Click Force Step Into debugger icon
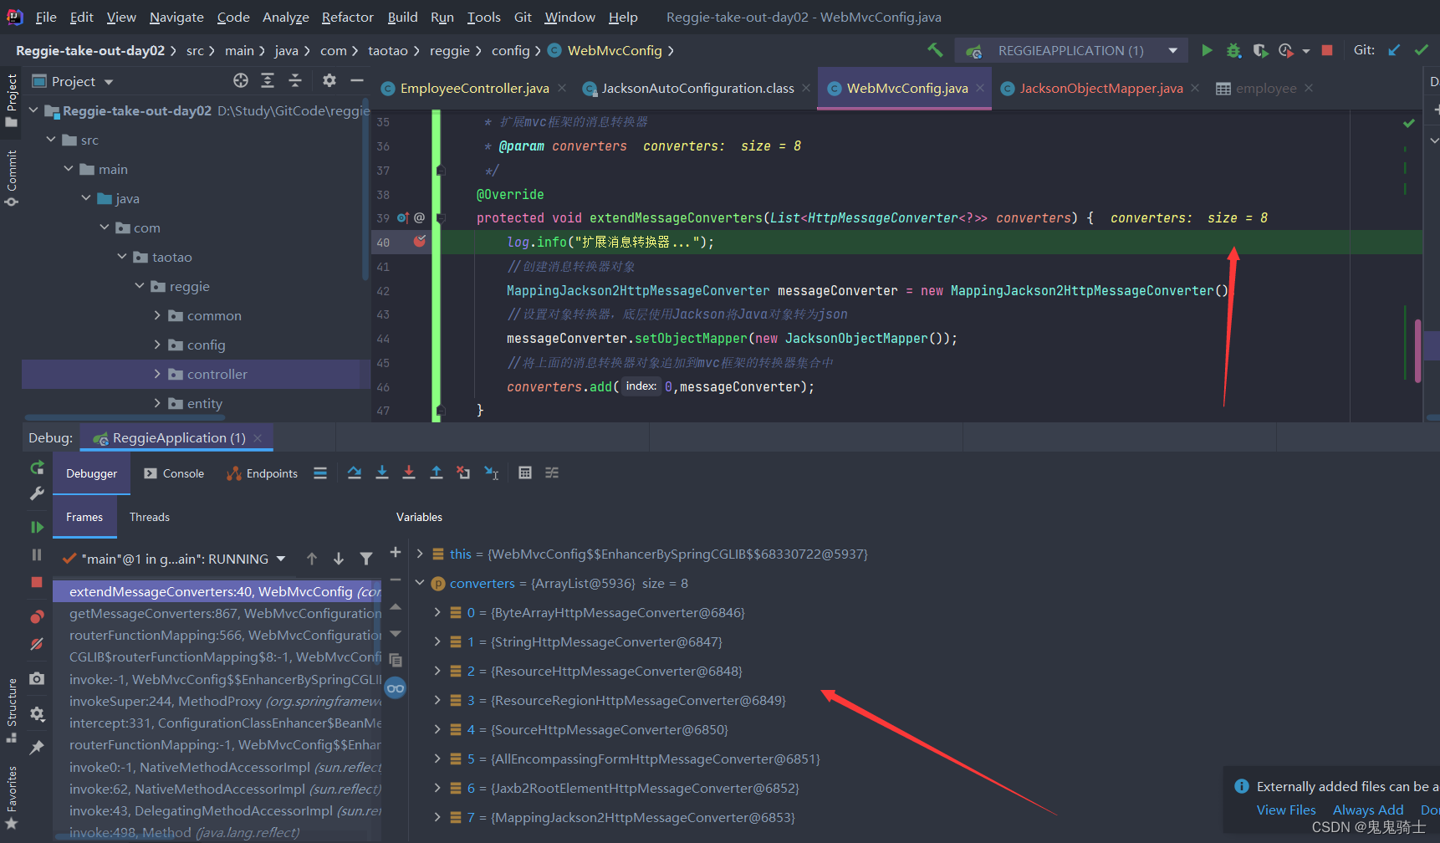 tap(409, 473)
